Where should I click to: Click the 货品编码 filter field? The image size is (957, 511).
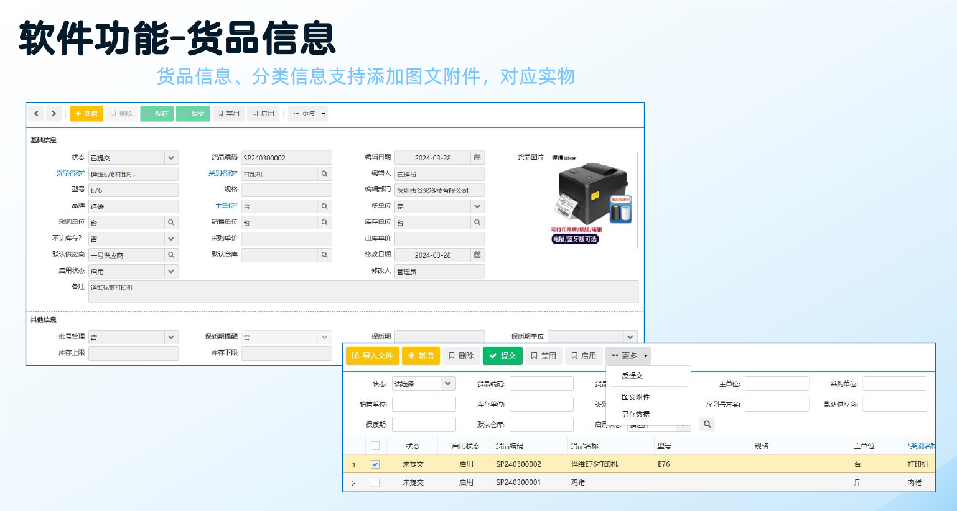pyautogui.click(x=541, y=384)
